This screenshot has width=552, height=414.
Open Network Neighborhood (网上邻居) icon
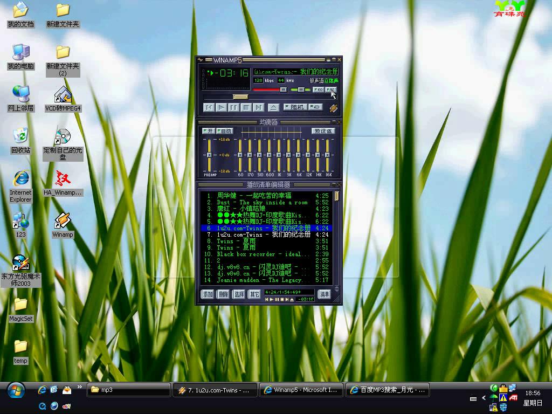(21, 99)
